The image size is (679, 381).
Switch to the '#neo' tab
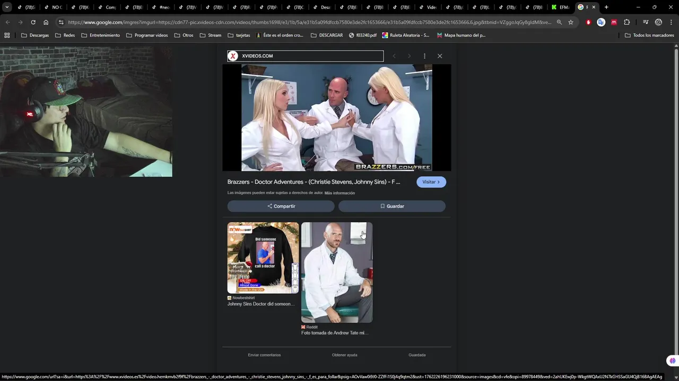pyautogui.click(x=160, y=7)
